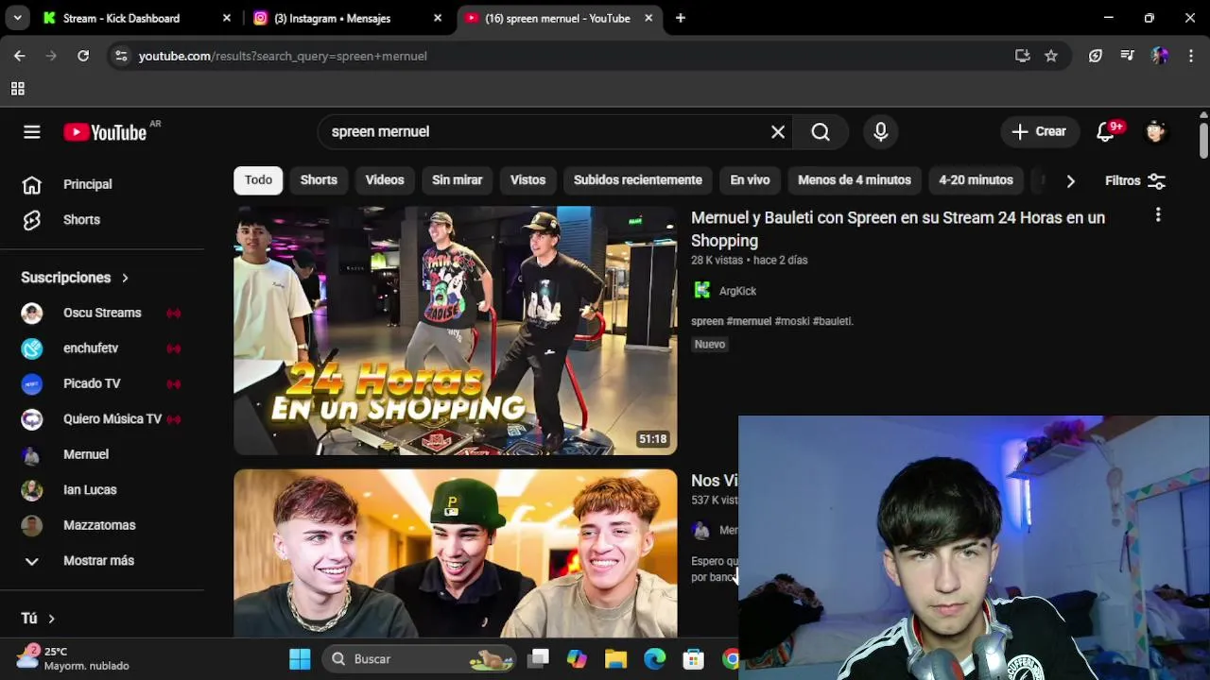
Task: Open ArgKick channel name link
Action: (x=737, y=291)
